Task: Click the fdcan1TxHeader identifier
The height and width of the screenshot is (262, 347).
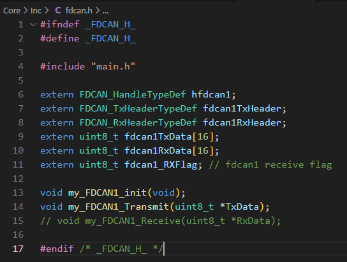Action: (242, 109)
